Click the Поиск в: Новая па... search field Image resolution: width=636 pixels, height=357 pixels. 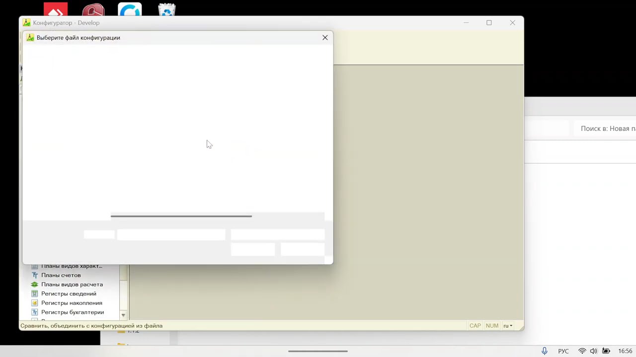pyautogui.click(x=605, y=128)
